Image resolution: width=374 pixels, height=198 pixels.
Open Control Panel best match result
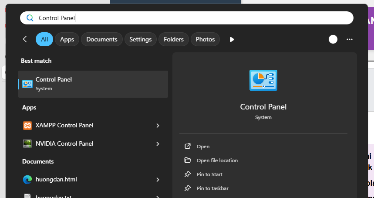tap(93, 84)
